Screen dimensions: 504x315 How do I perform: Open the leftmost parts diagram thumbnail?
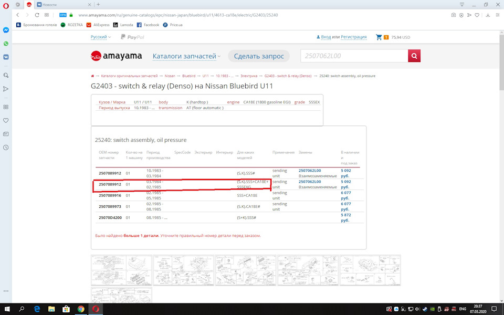[121, 270]
